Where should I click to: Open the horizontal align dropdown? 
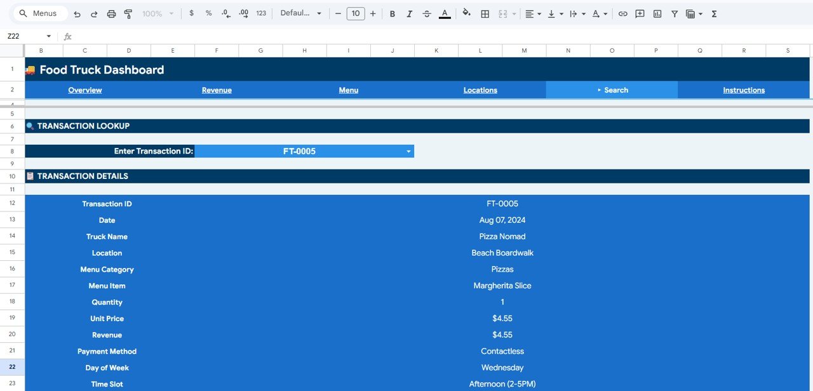pyautogui.click(x=532, y=13)
